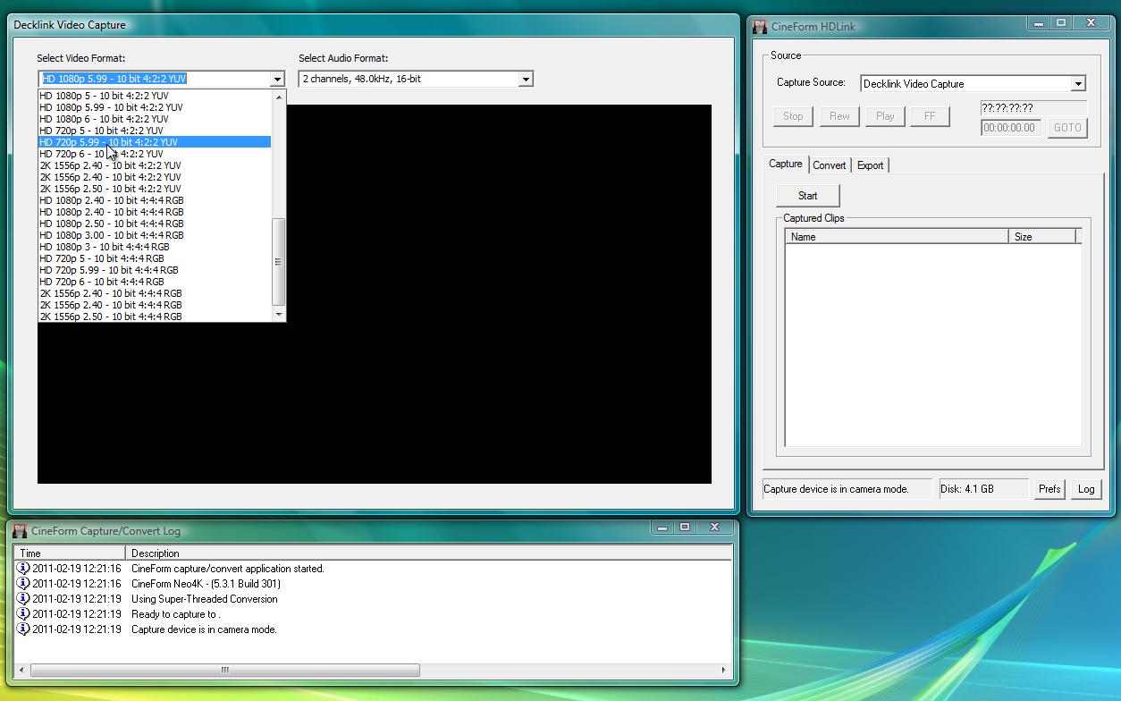Open the Capture Source dropdown

coord(1078,84)
